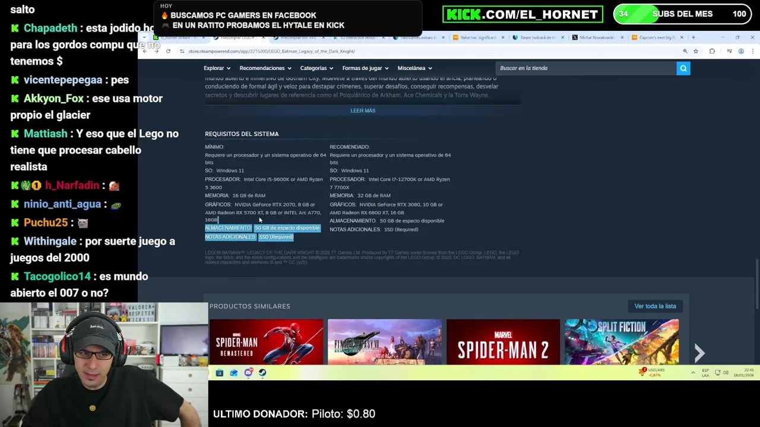
Task: Expand the Categorías dropdown menu
Action: coord(316,68)
